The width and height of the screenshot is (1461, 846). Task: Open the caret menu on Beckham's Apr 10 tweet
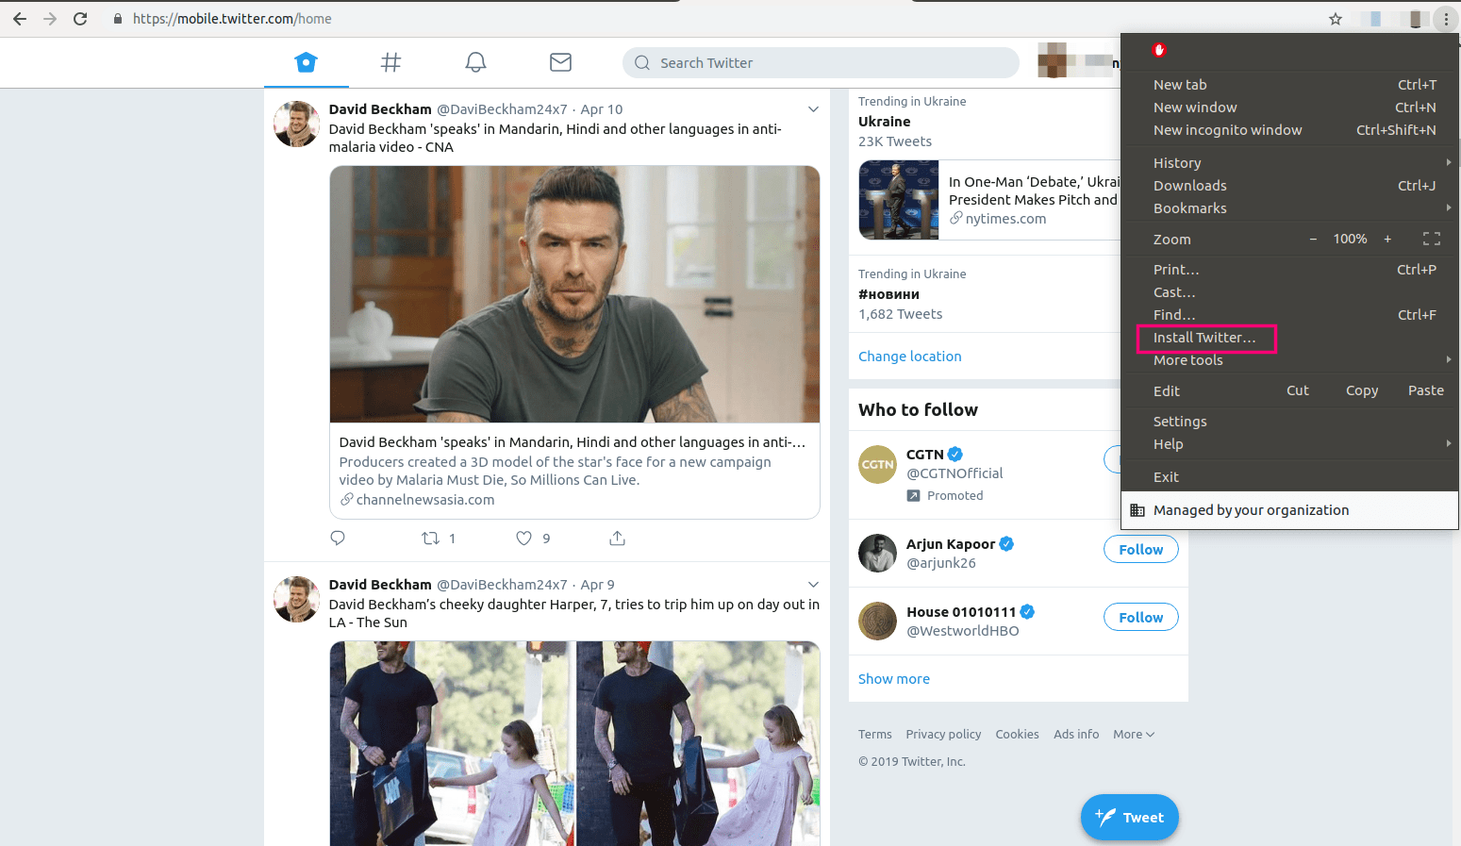813,109
